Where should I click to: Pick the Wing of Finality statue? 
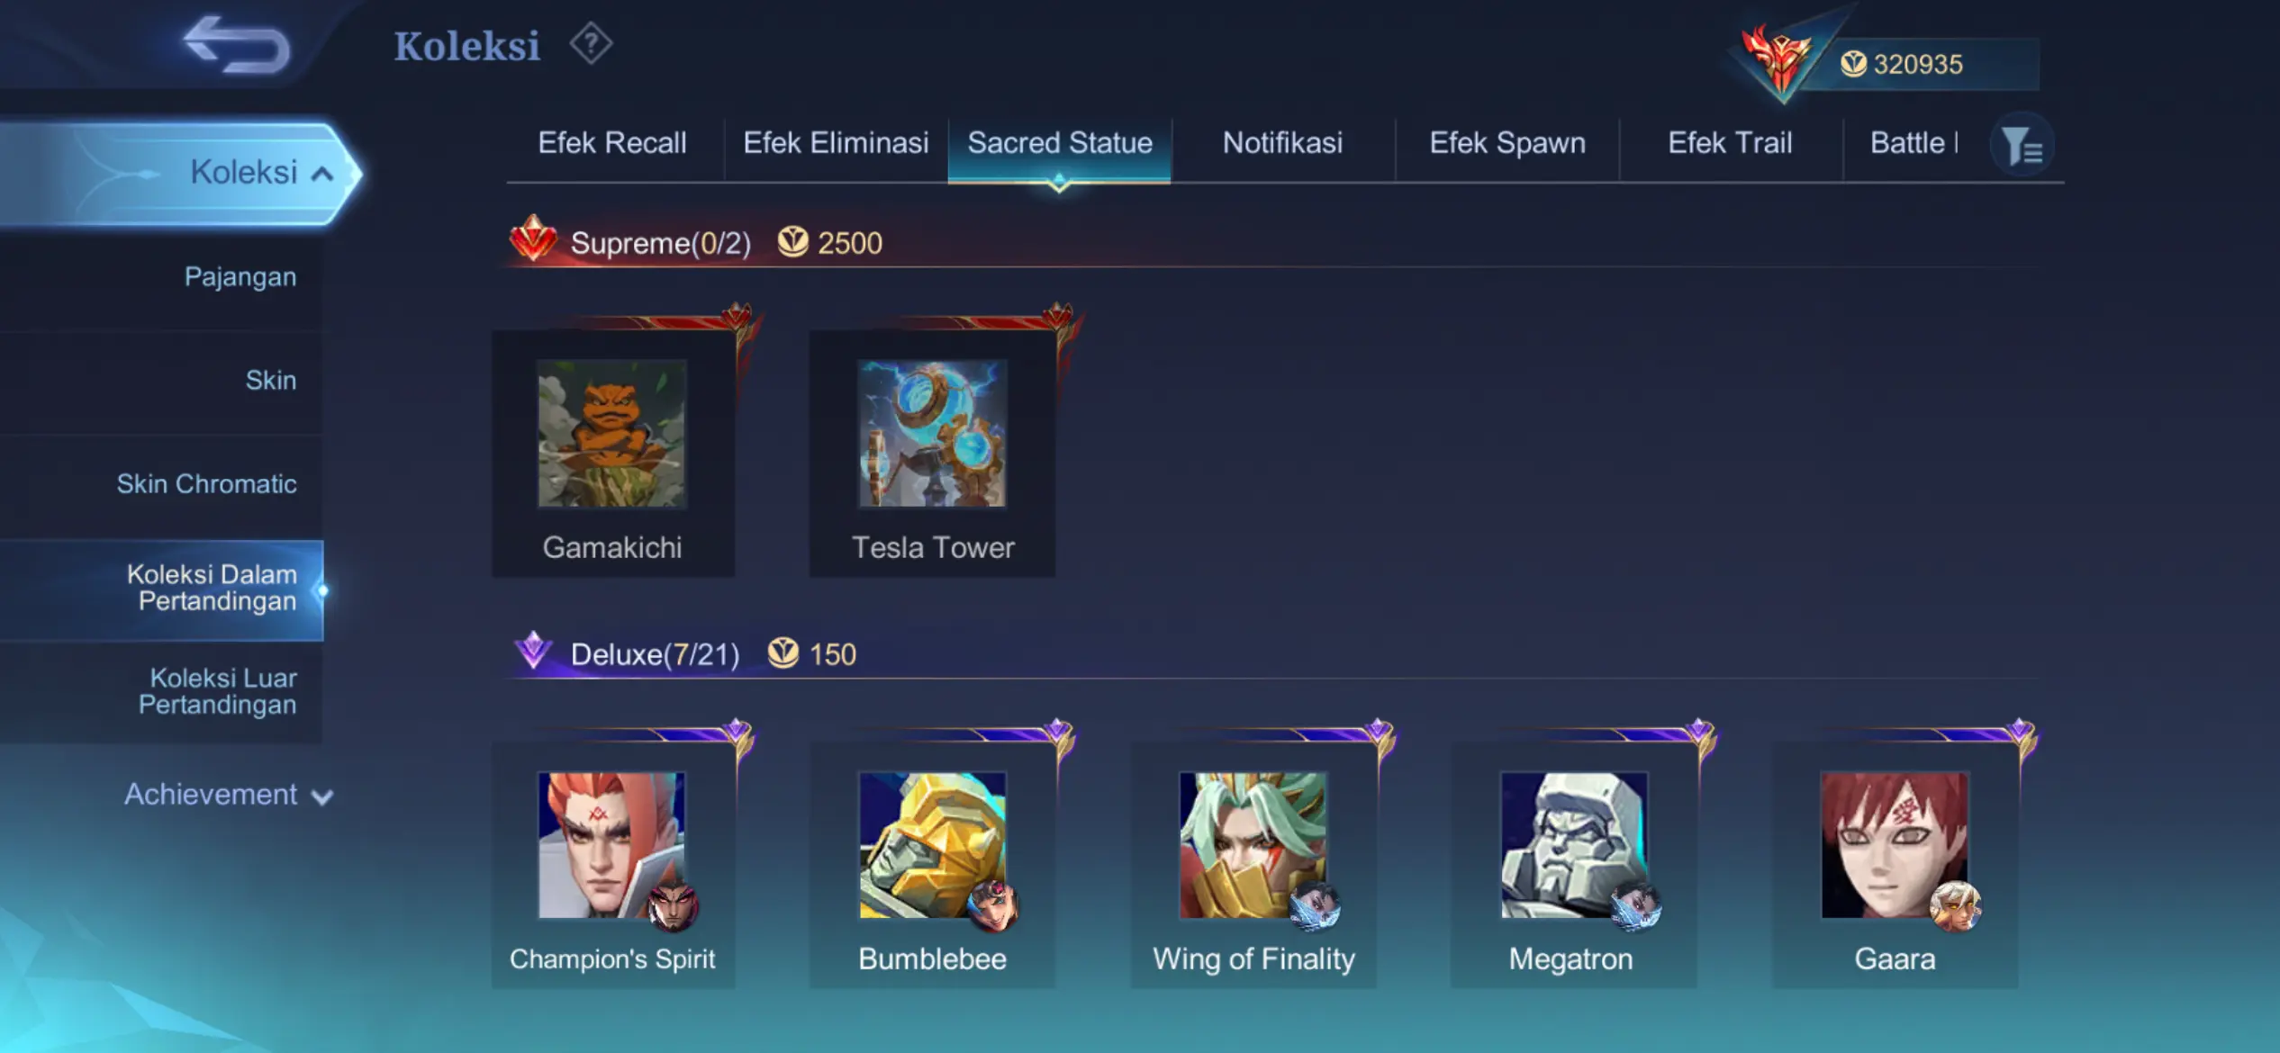[x=1253, y=865]
